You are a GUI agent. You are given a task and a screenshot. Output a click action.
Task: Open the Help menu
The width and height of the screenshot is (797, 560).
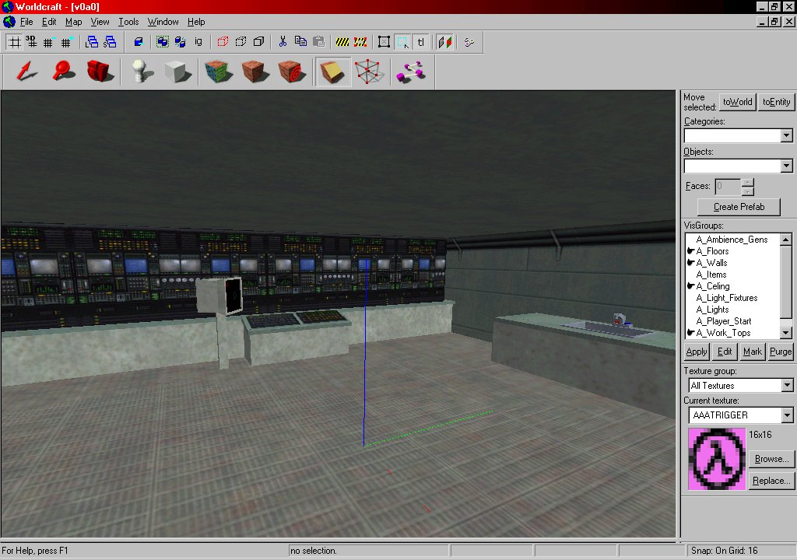tap(196, 22)
